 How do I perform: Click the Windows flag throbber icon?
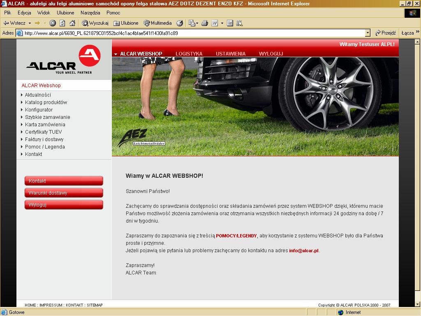[412, 13]
